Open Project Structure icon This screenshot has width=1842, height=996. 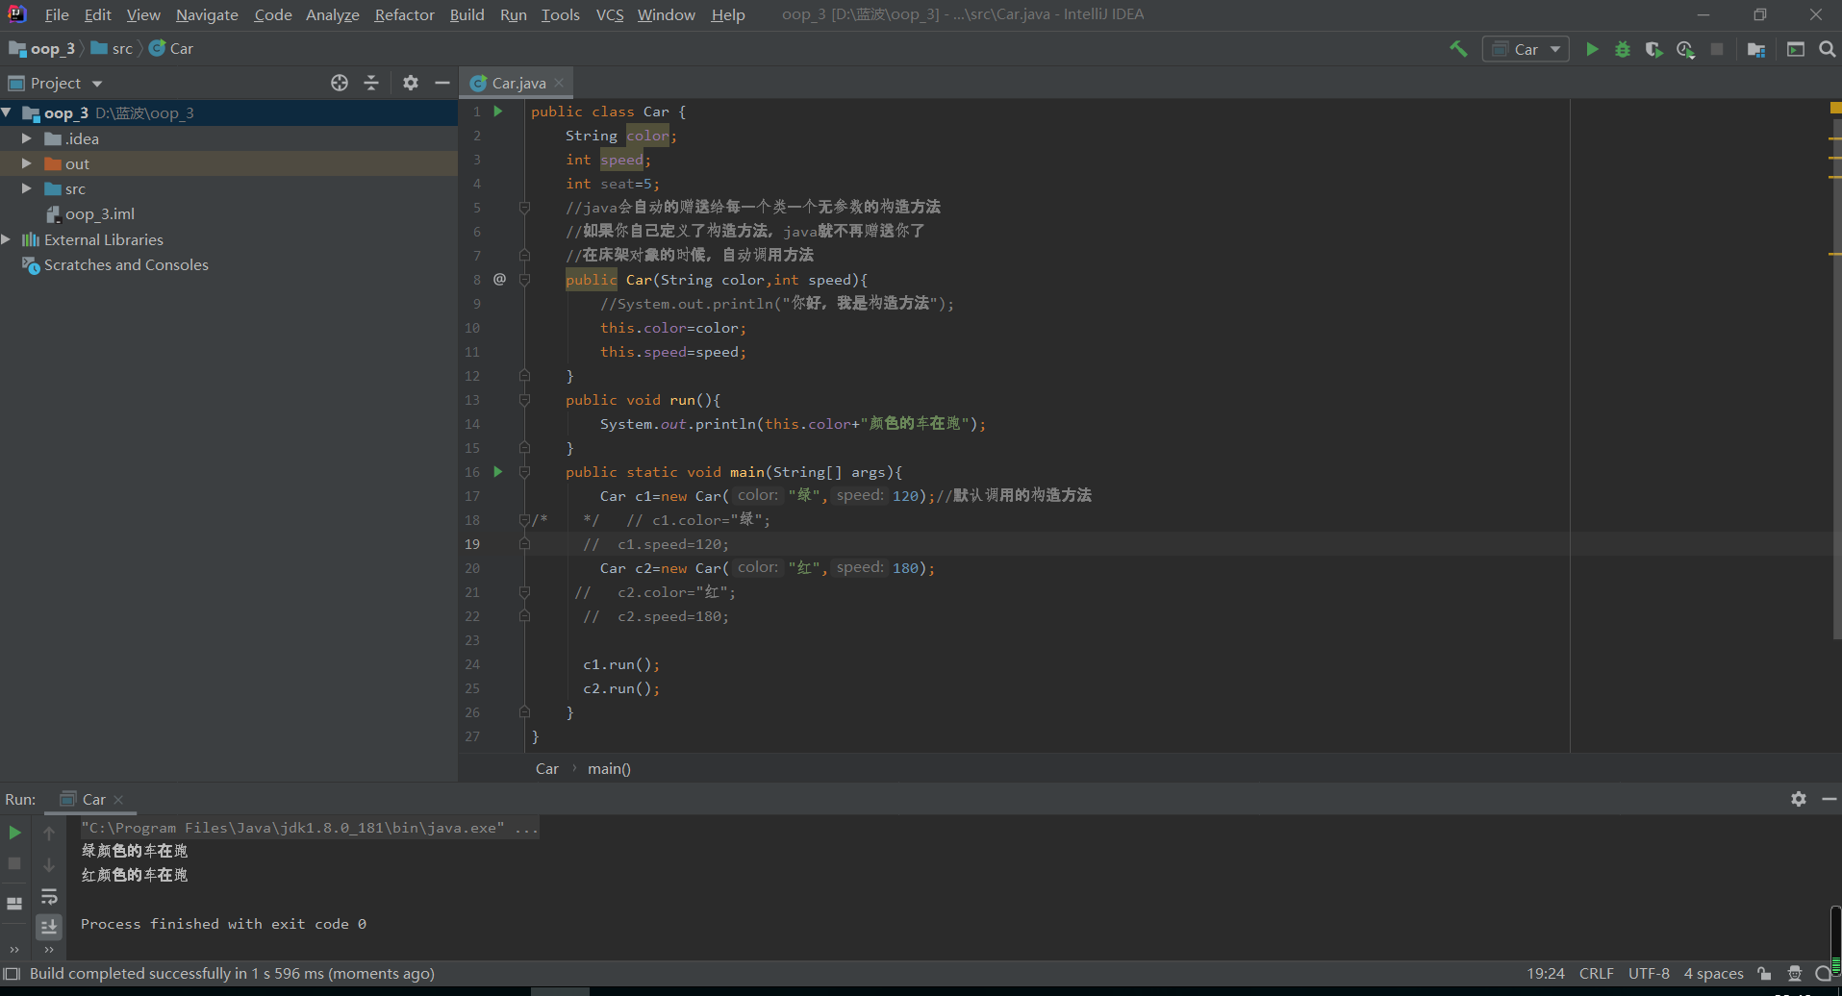(1756, 49)
